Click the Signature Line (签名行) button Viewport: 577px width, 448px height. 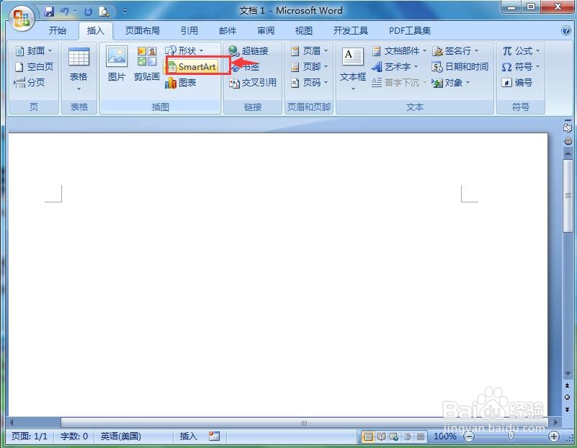click(455, 50)
